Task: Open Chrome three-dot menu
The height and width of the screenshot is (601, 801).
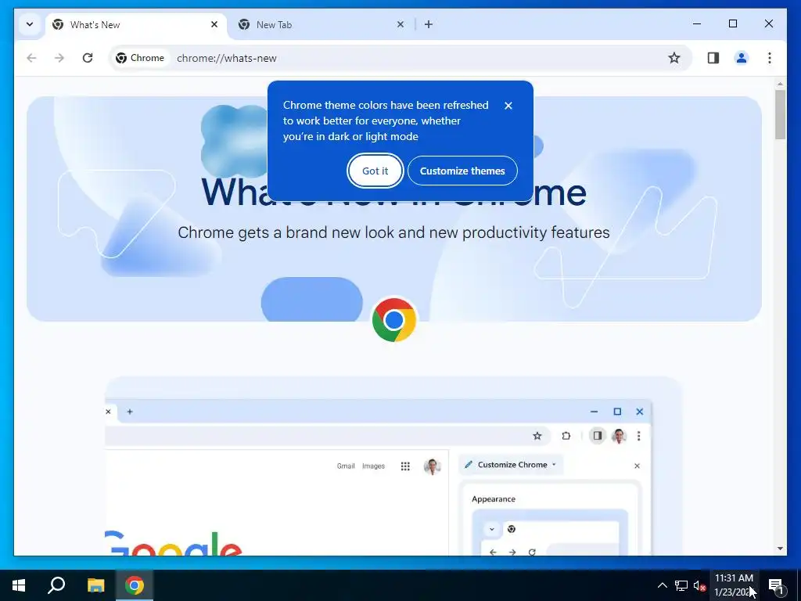Action: (770, 58)
